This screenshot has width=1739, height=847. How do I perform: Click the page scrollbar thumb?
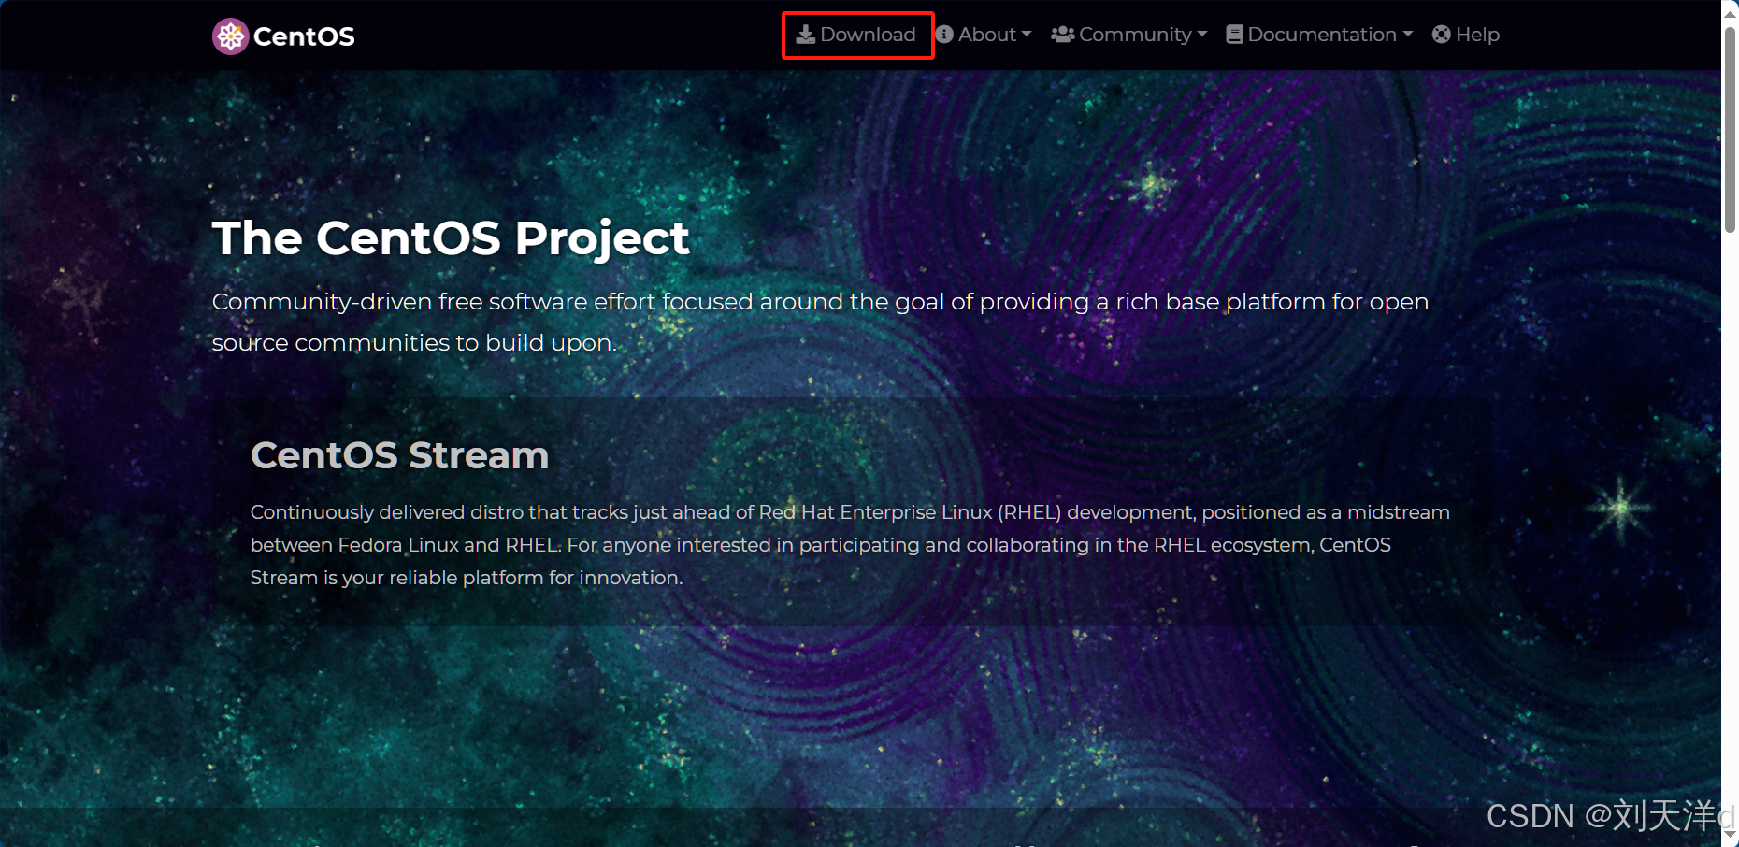coord(1730,129)
